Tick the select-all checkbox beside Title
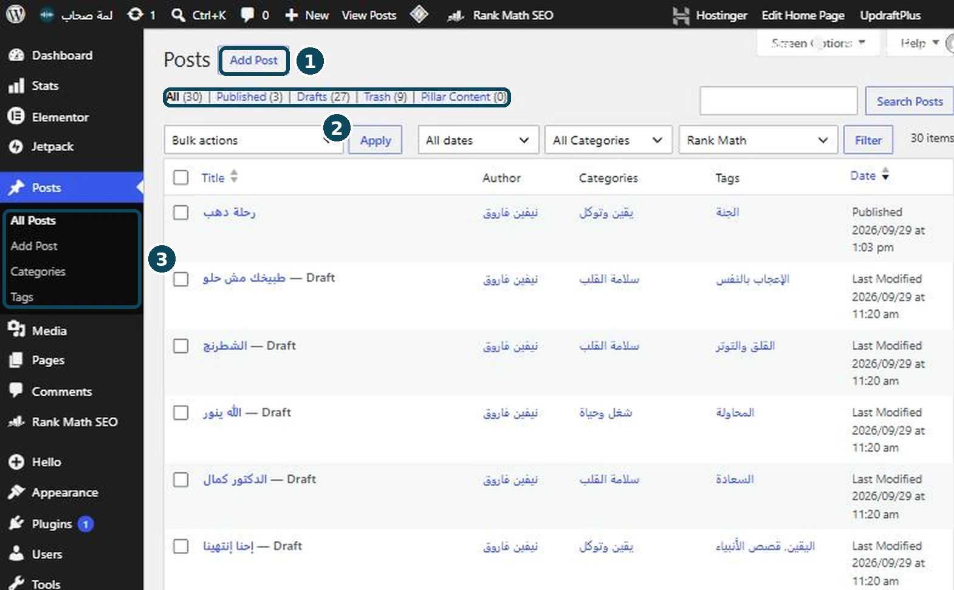This screenshot has height=590, width=954. [x=181, y=177]
